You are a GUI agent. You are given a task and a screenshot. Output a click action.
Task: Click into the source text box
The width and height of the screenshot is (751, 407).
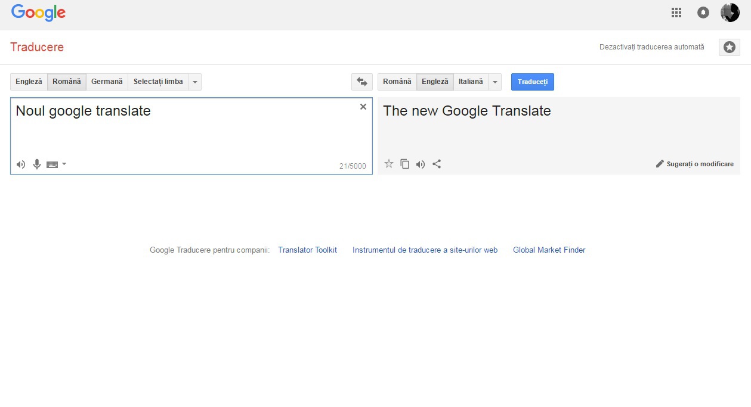tap(191, 136)
